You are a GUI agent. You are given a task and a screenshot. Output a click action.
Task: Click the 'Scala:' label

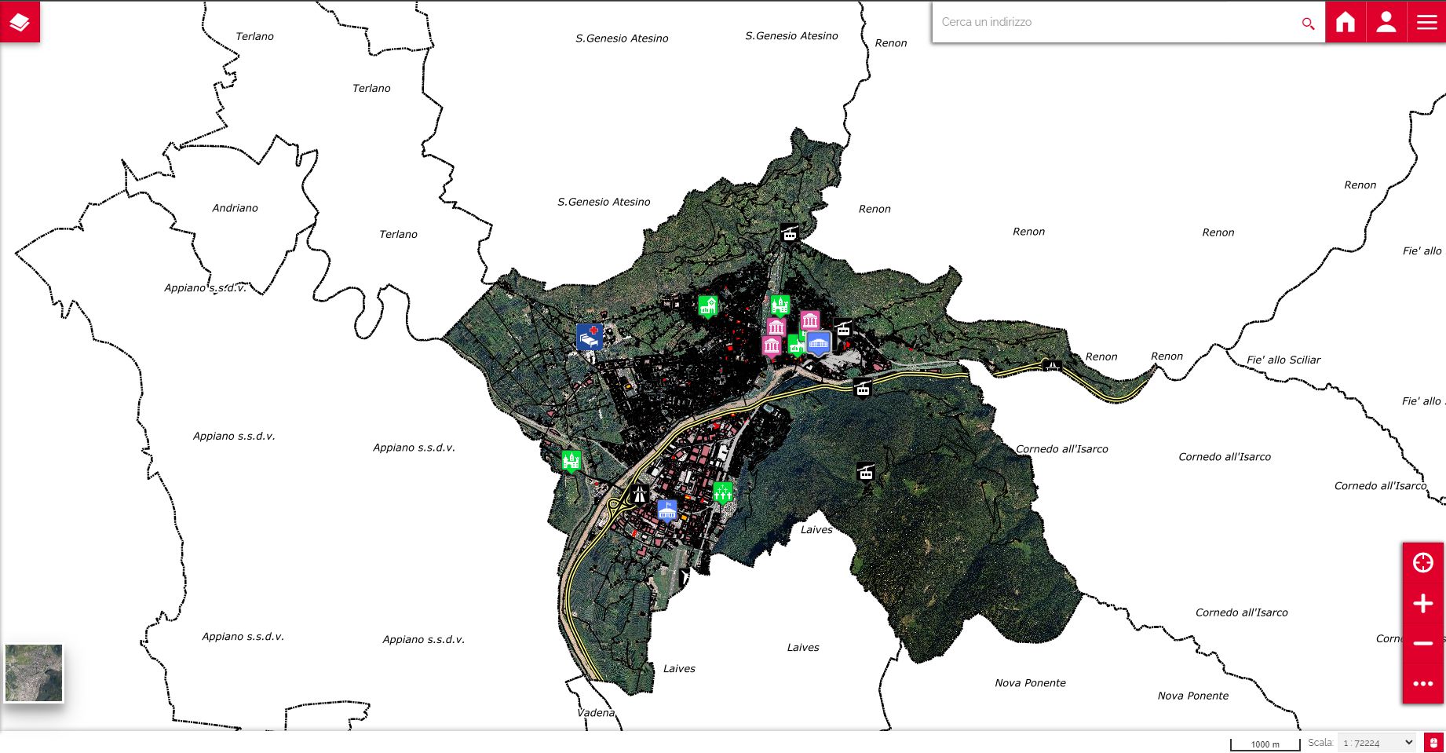tap(1320, 742)
